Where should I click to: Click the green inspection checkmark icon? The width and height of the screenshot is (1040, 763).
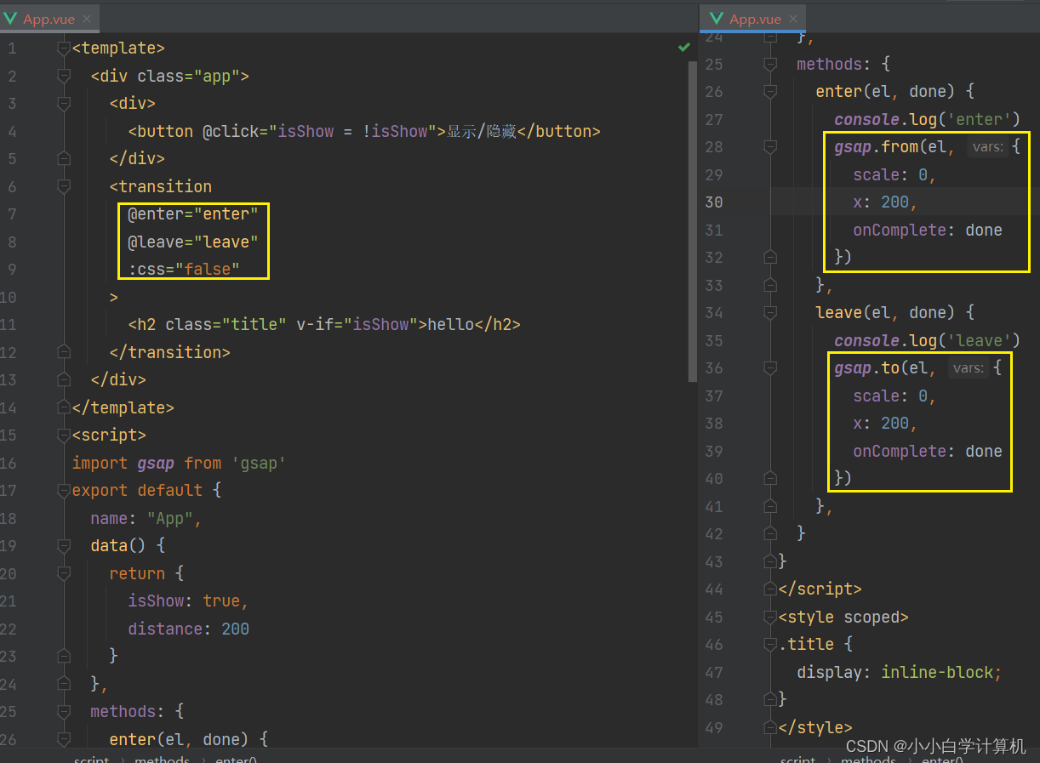pos(684,48)
